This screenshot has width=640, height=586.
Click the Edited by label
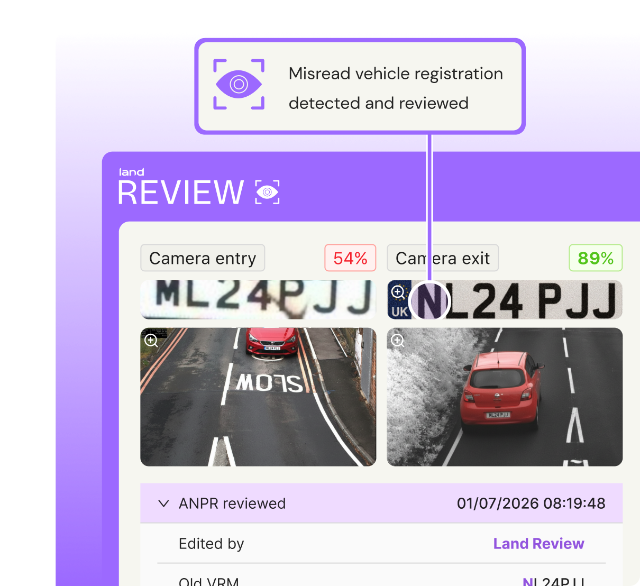[211, 544]
